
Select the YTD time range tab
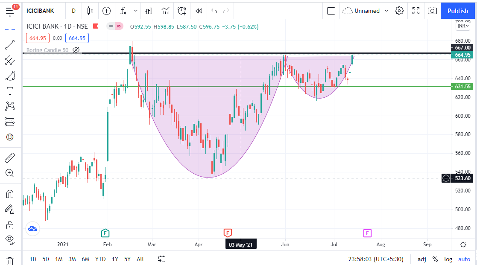click(100, 259)
